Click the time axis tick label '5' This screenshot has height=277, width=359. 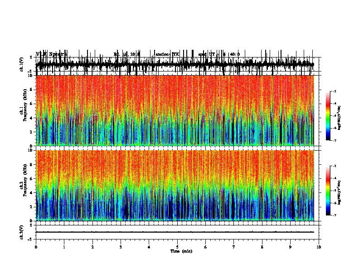click(x=177, y=247)
